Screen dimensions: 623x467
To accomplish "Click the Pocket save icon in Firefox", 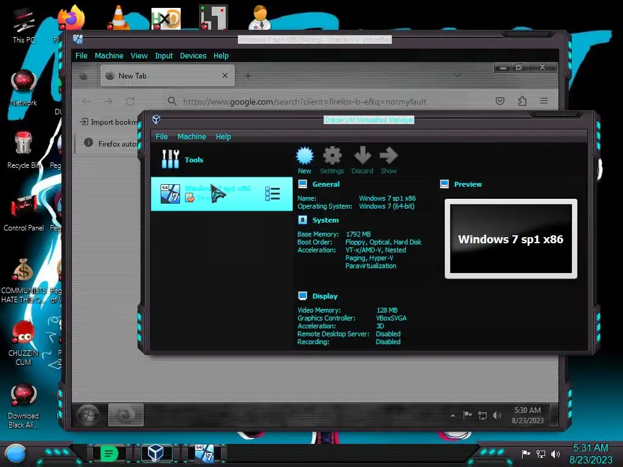I will point(500,102).
